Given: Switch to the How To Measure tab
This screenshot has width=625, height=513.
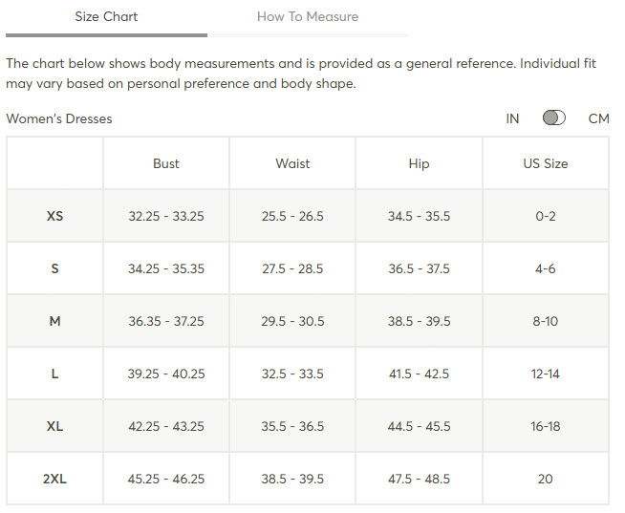Looking at the screenshot, I should click(308, 17).
